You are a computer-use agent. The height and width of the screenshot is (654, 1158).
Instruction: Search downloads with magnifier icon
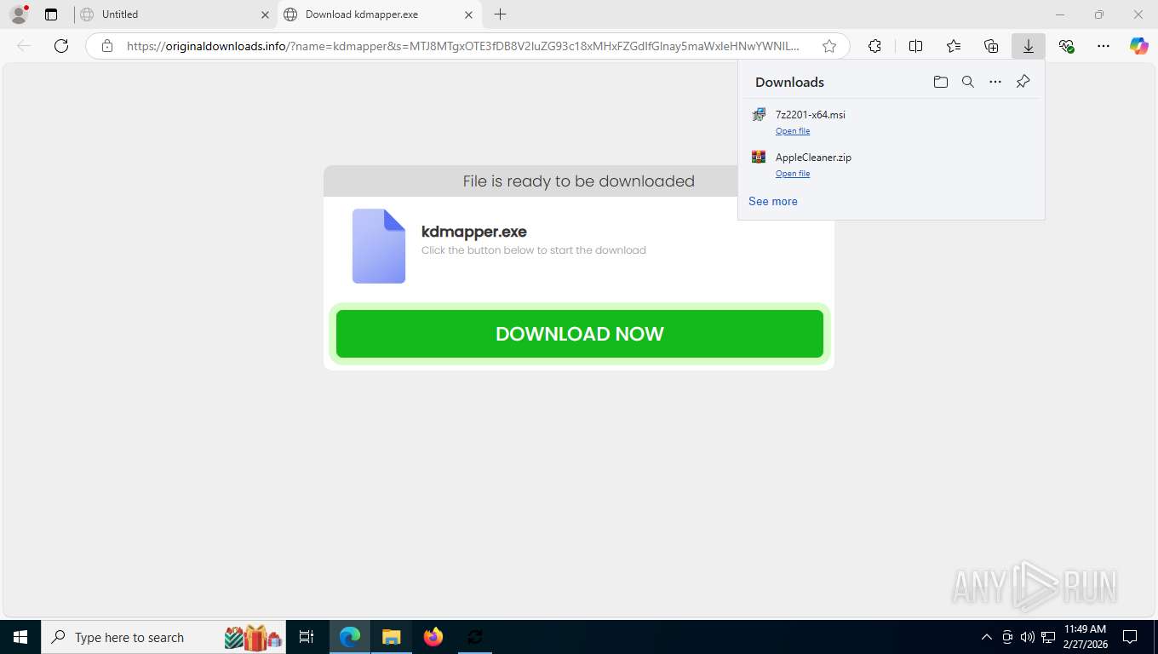point(968,82)
